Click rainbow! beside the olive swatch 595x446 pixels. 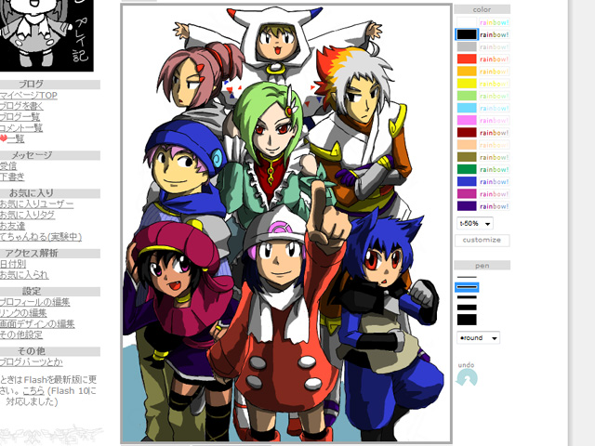tap(494, 157)
